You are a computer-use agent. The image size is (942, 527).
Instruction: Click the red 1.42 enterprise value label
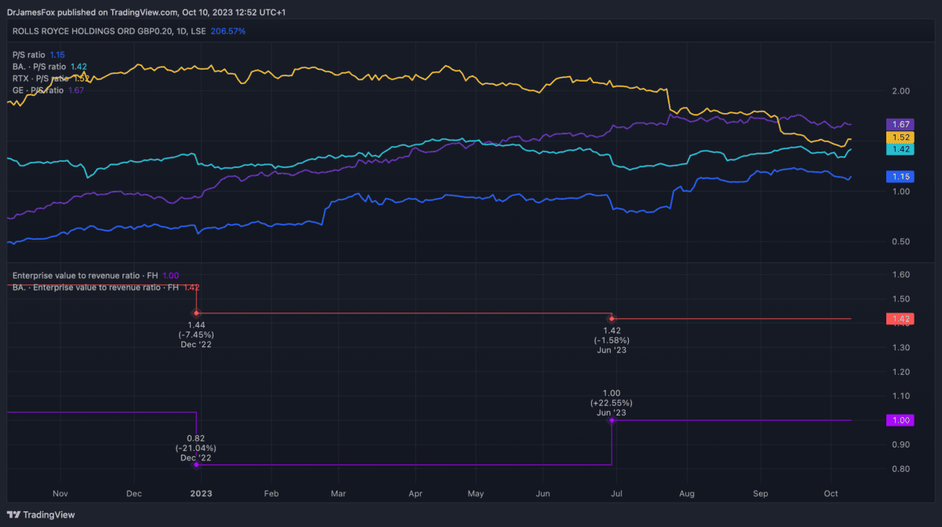coord(902,319)
